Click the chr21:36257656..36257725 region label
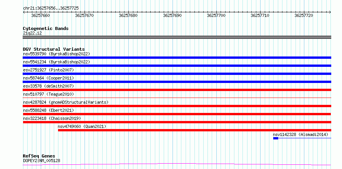This screenshot has width=342, height=169. [51, 8]
